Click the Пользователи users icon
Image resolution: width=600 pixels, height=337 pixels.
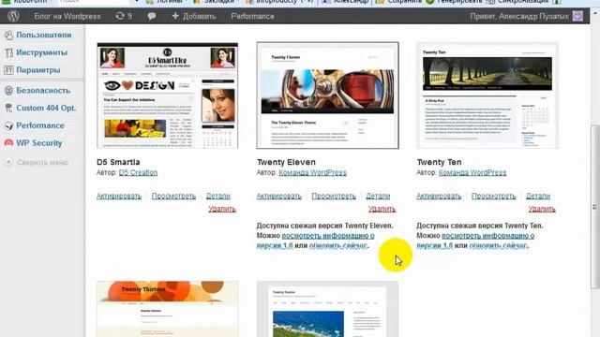[8, 36]
